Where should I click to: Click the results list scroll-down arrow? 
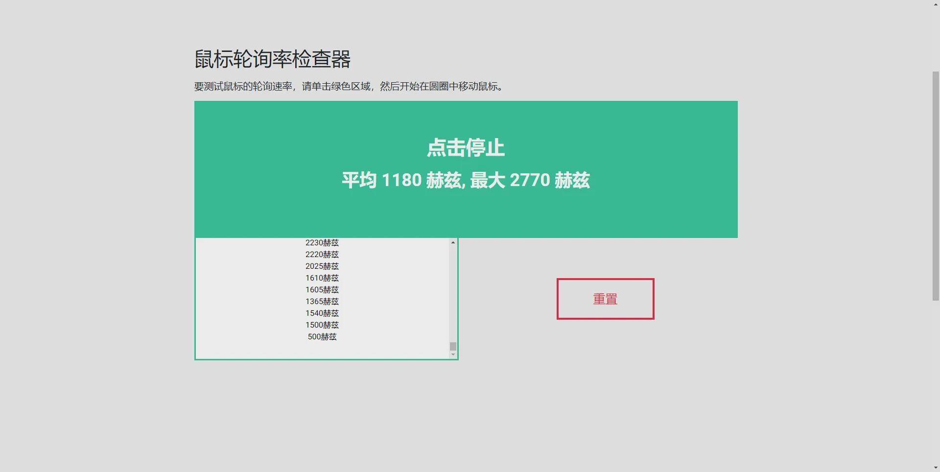(x=453, y=354)
